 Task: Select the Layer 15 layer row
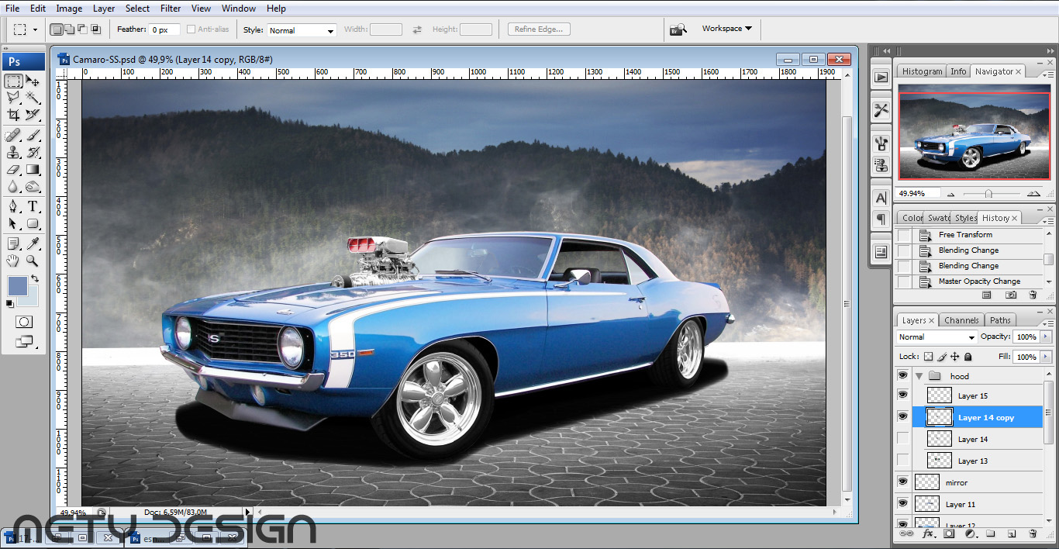coord(978,395)
